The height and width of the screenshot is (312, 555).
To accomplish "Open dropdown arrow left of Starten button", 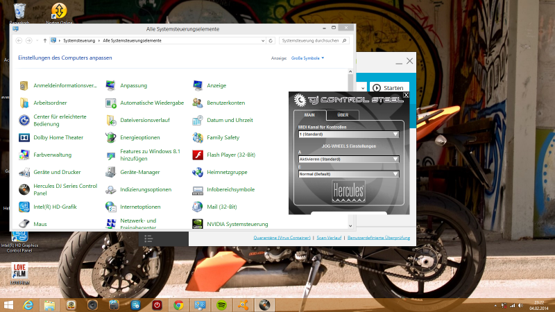I will [363, 88].
